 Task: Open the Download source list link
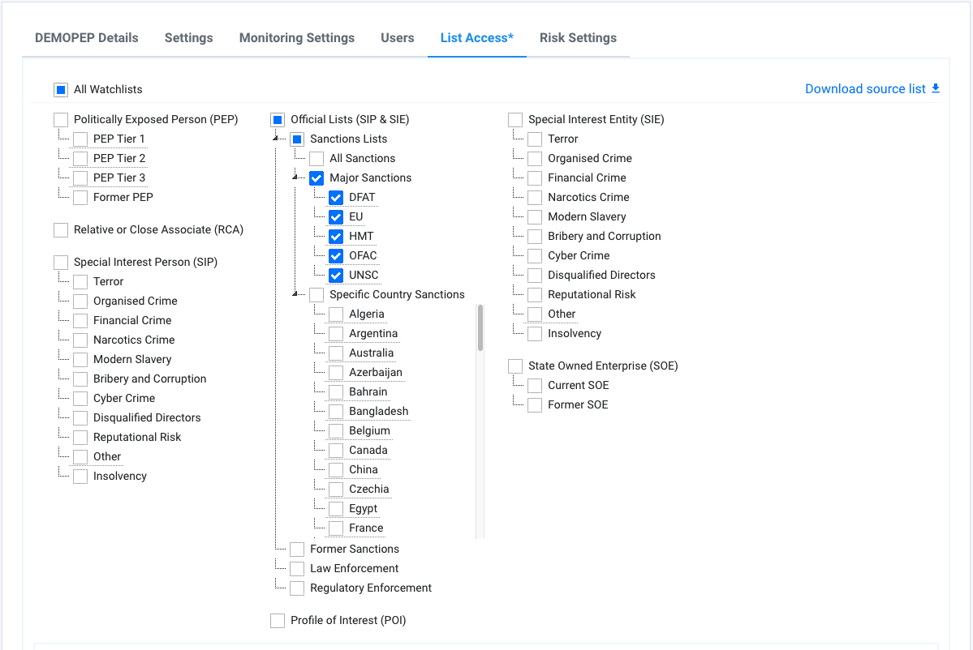865,89
